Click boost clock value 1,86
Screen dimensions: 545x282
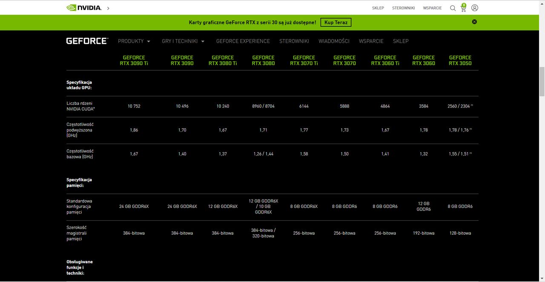point(134,130)
